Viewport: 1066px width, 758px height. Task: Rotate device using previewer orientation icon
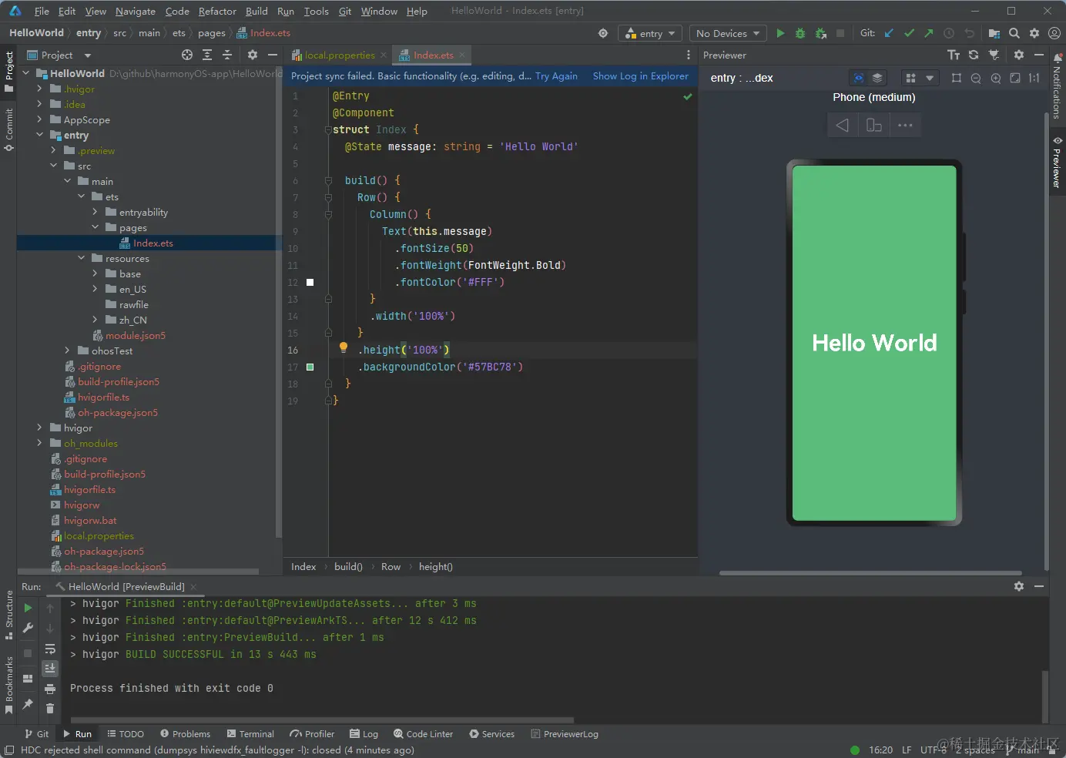point(874,126)
